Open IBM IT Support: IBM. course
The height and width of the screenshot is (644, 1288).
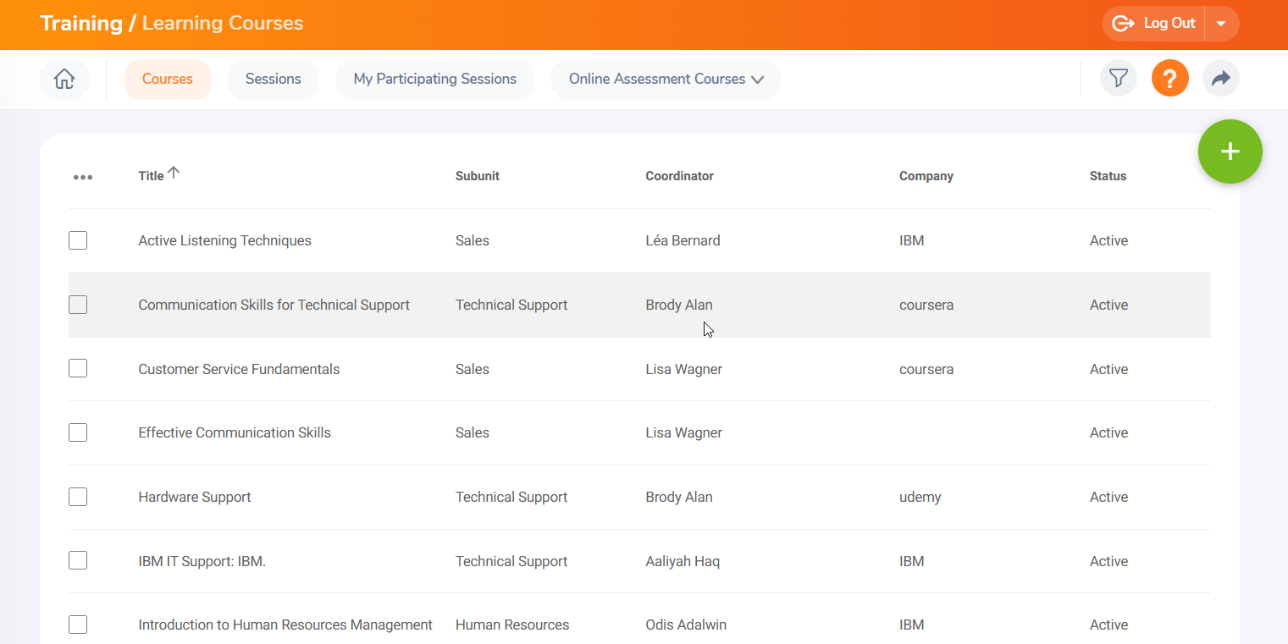coord(202,561)
